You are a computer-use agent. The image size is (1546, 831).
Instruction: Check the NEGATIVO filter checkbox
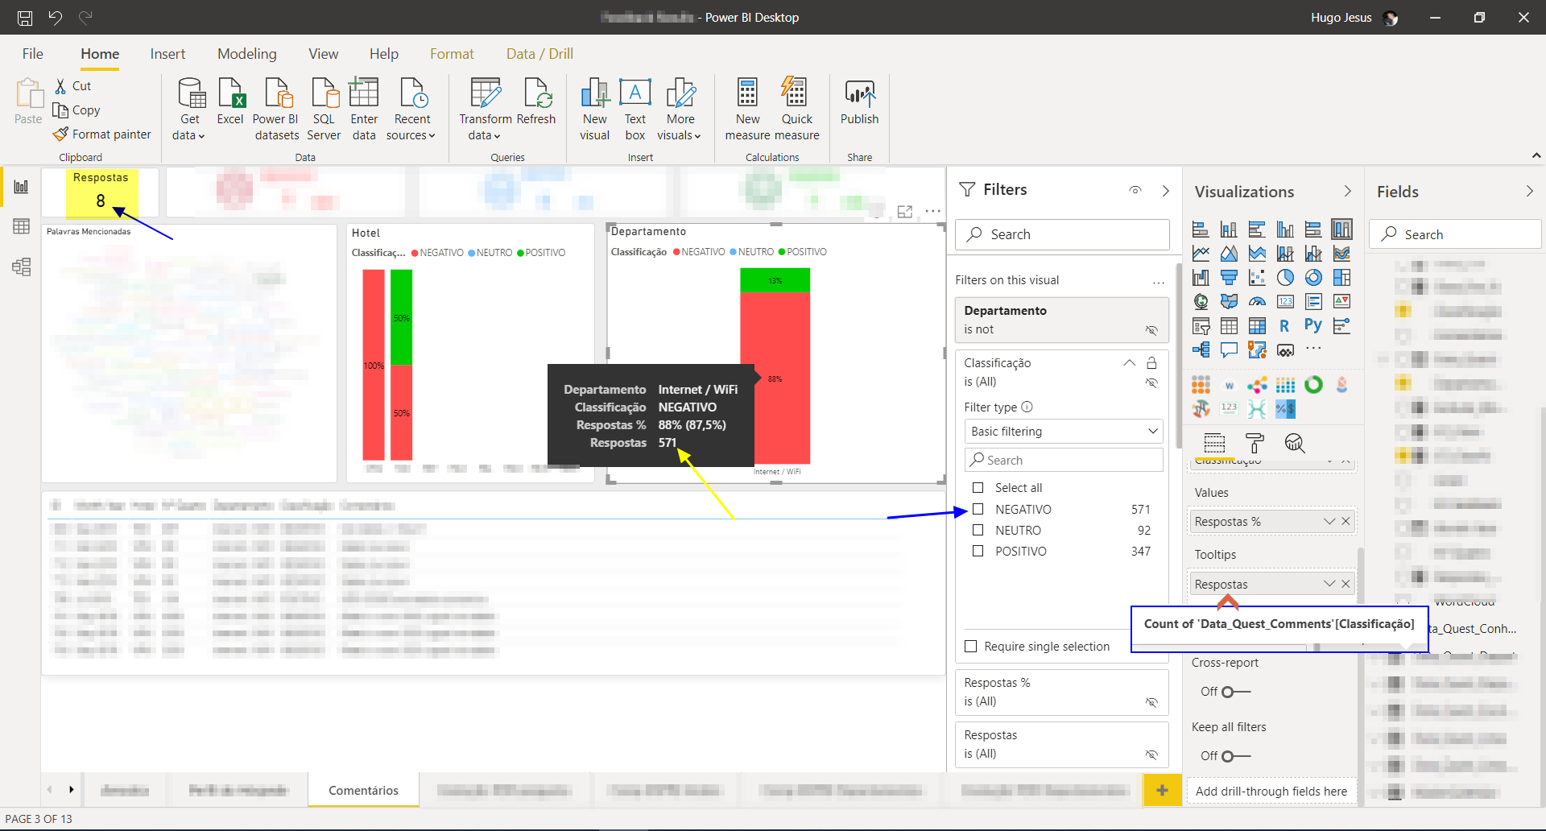tap(978, 509)
